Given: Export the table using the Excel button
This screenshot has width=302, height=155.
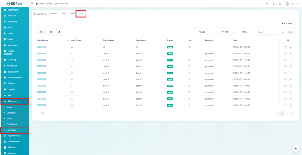Looking at the screenshot, I should click(x=290, y=32).
